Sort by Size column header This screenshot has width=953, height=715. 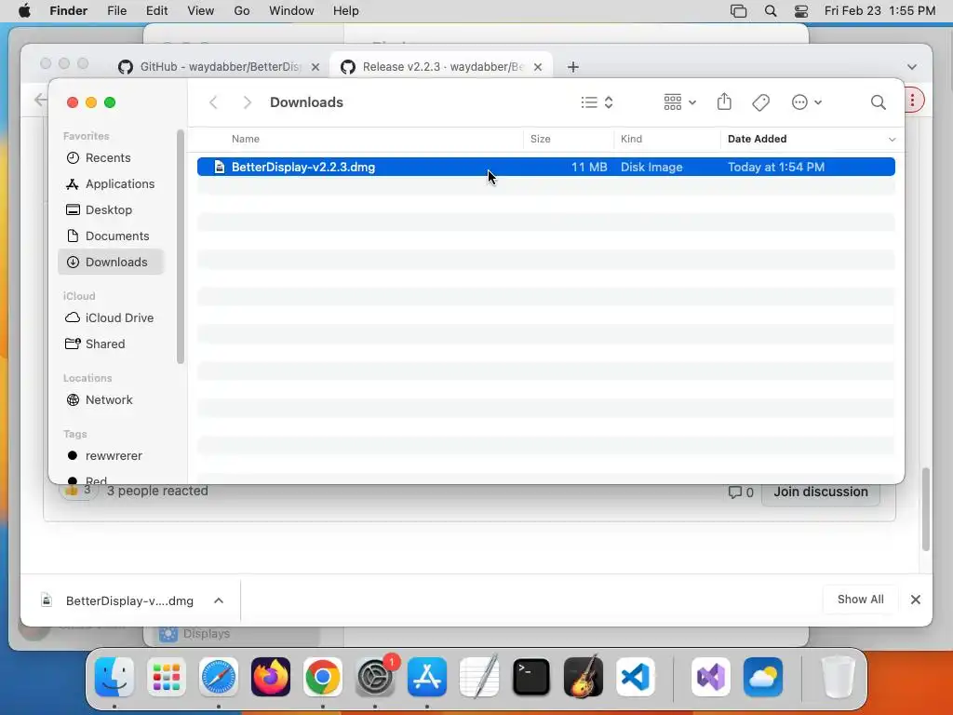pyautogui.click(x=541, y=139)
